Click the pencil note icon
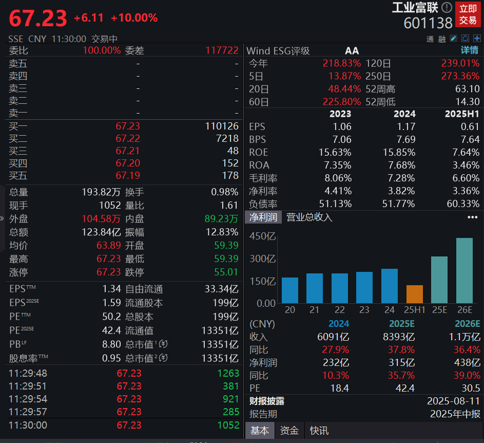The image size is (484, 443). [453, 39]
